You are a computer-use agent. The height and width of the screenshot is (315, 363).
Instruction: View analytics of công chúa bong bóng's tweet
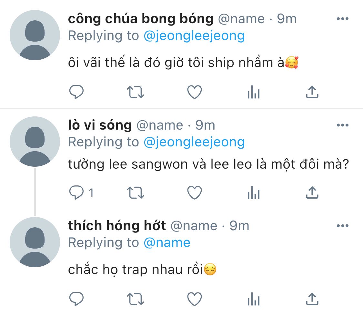(x=253, y=93)
